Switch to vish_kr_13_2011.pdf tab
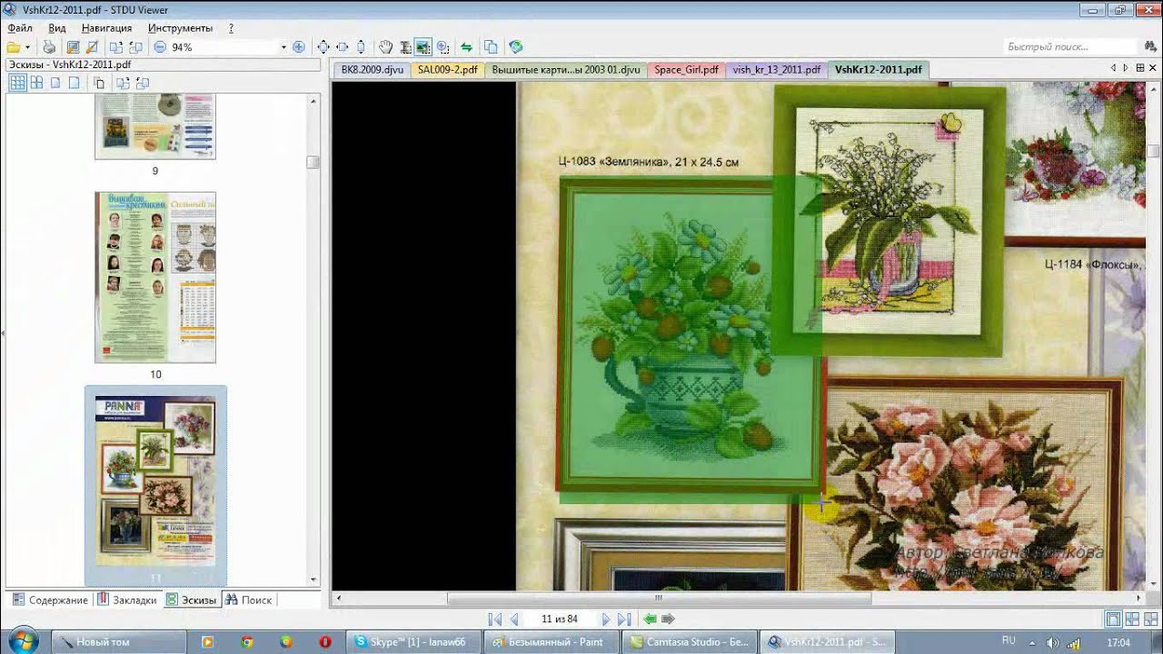Screen dimensions: 1163x654 point(777,70)
